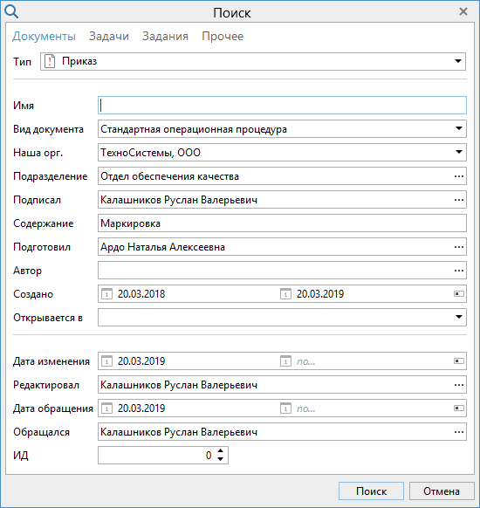Expand the Вид документа dropdown

459,128
